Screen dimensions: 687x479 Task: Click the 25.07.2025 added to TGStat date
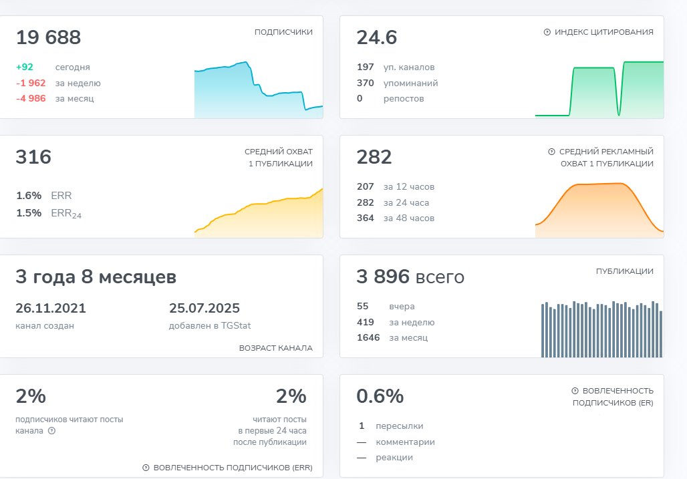point(204,308)
